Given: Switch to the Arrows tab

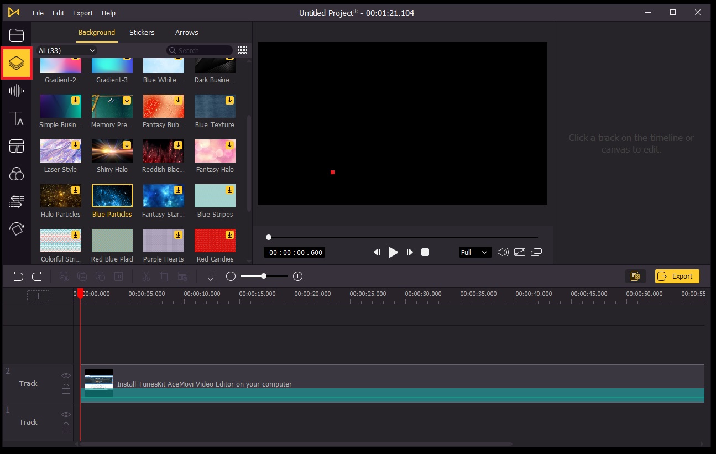Looking at the screenshot, I should pos(186,32).
